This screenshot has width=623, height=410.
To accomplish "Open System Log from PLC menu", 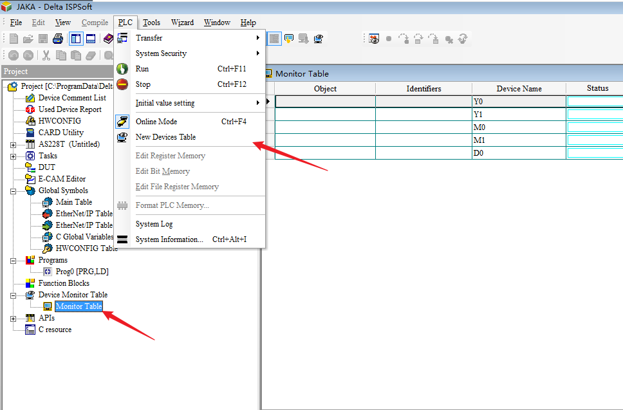I will [x=154, y=224].
